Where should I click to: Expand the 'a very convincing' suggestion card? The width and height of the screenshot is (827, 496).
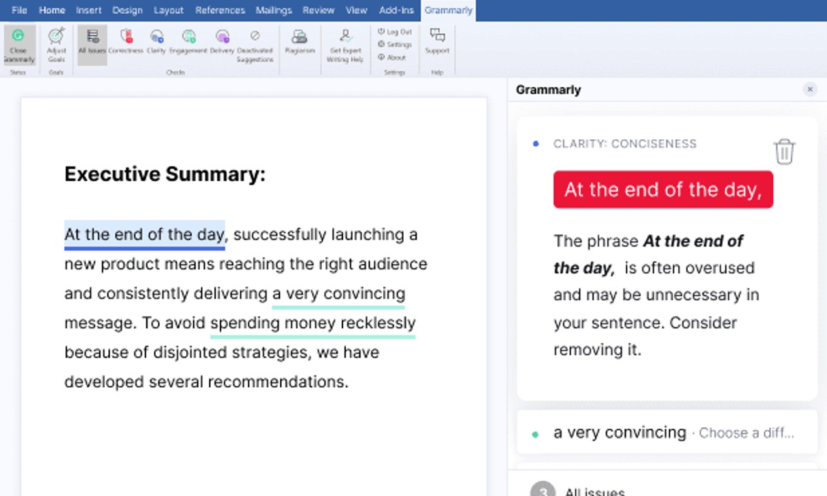(x=618, y=433)
